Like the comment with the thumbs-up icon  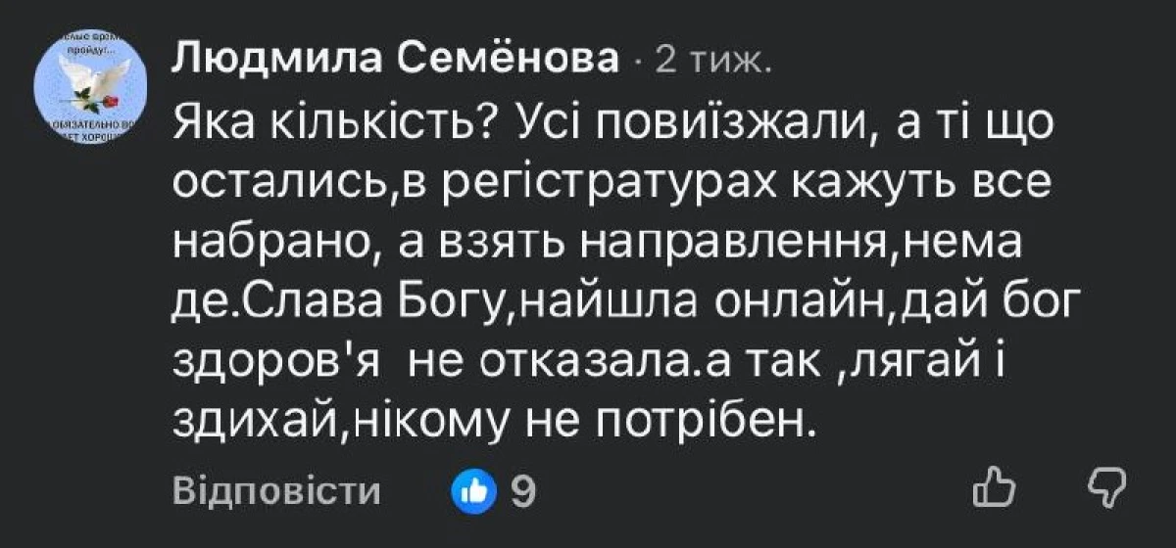(x=997, y=488)
